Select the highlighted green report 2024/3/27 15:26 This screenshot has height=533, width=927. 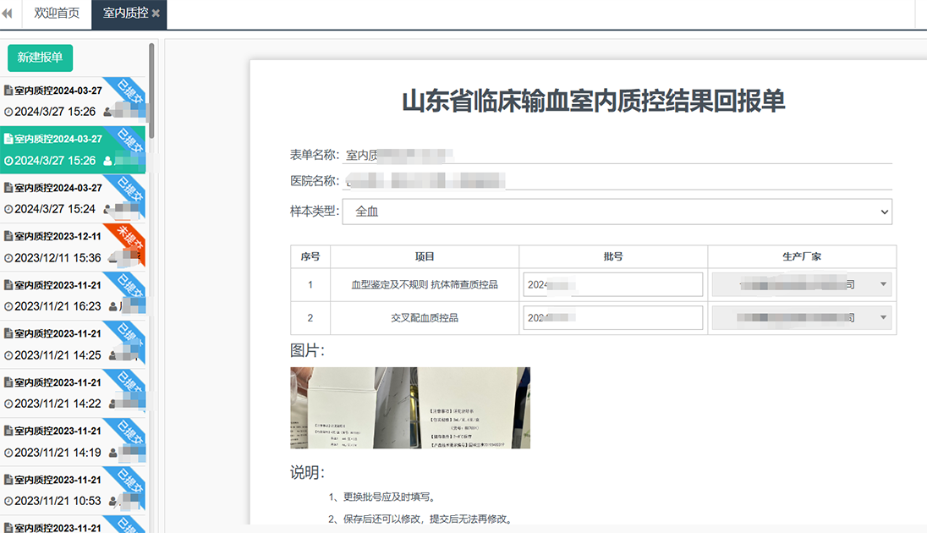tap(73, 149)
